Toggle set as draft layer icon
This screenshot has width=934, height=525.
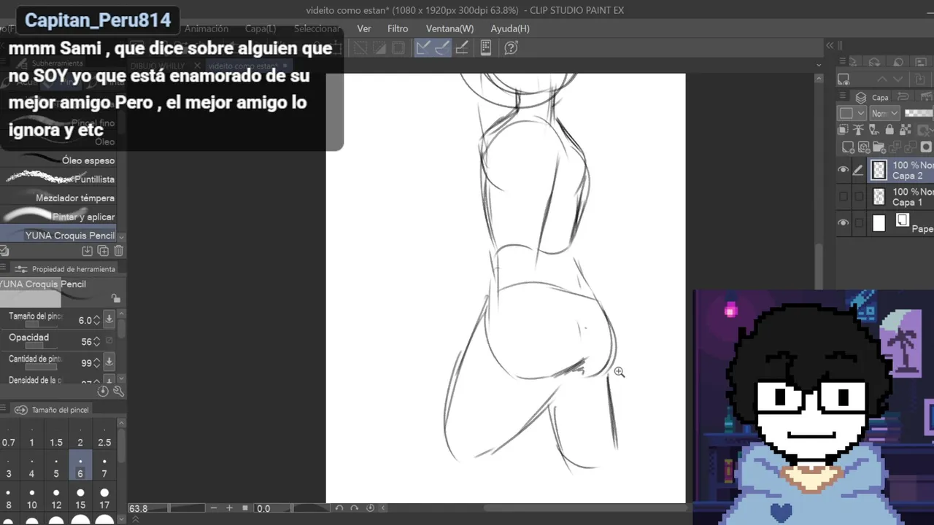[x=873, y=130]
